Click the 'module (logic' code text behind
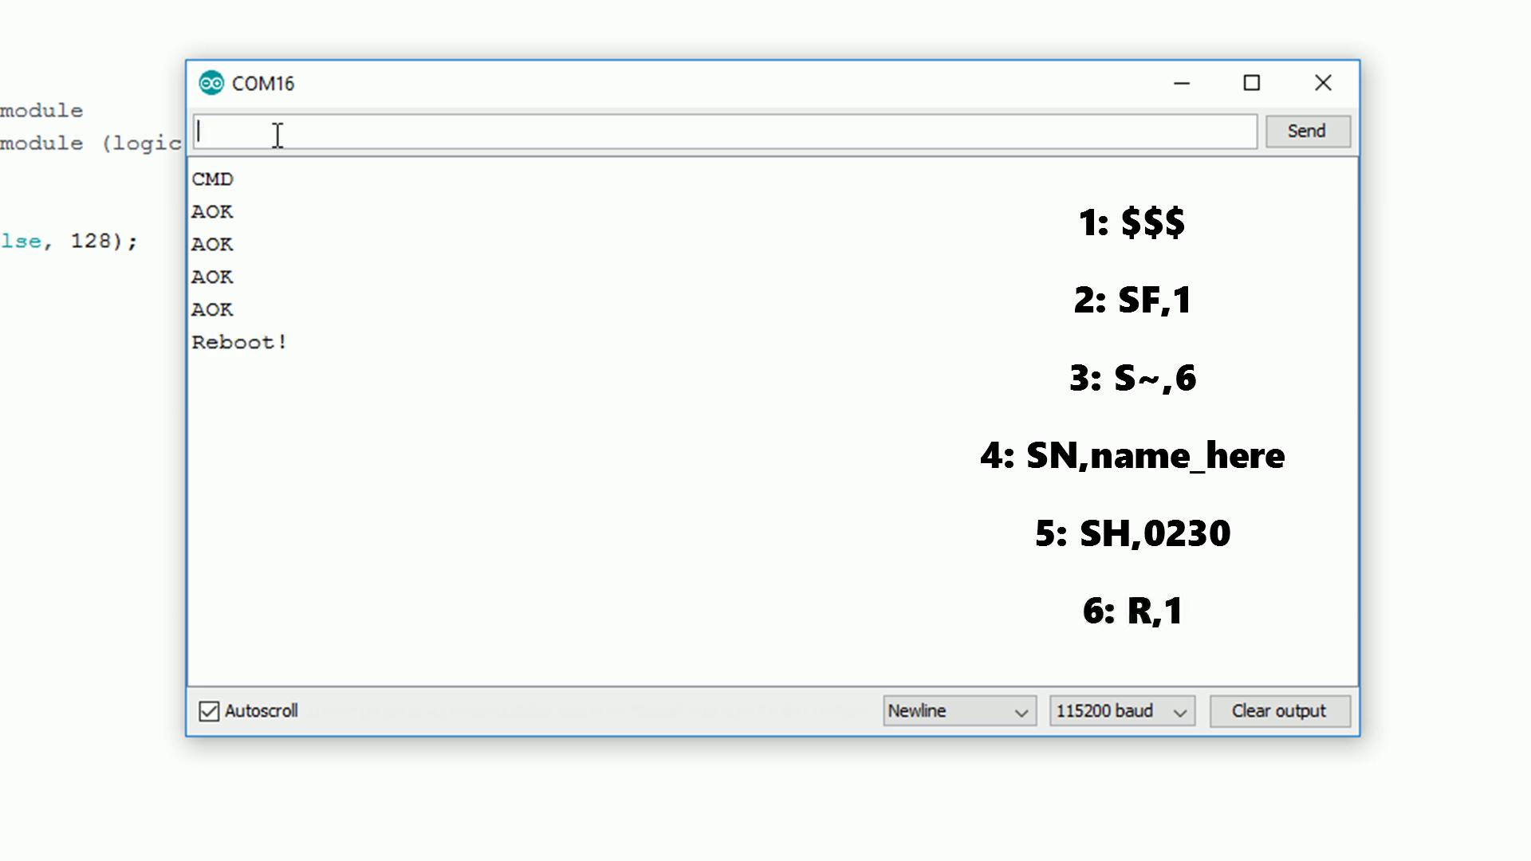 pyautogui.click(x=89, y=143)
